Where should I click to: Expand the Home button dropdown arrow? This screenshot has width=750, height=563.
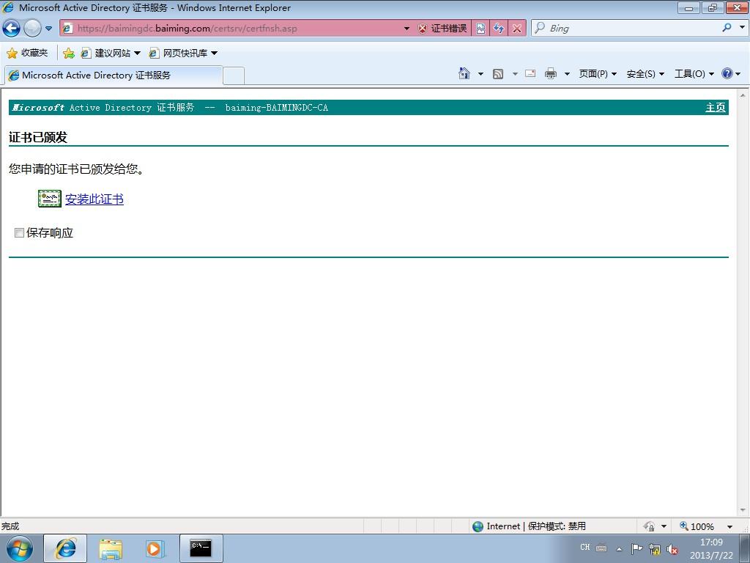pyautogui.click(x=480, y=74)
